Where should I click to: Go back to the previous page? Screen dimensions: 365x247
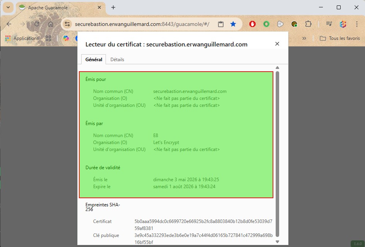click(9, 24)
